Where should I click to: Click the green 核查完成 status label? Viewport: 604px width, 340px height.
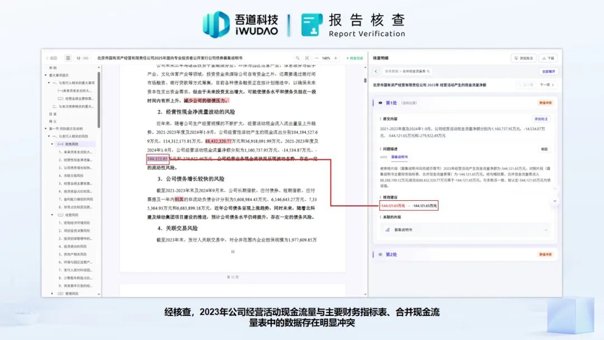click(355, 58)
